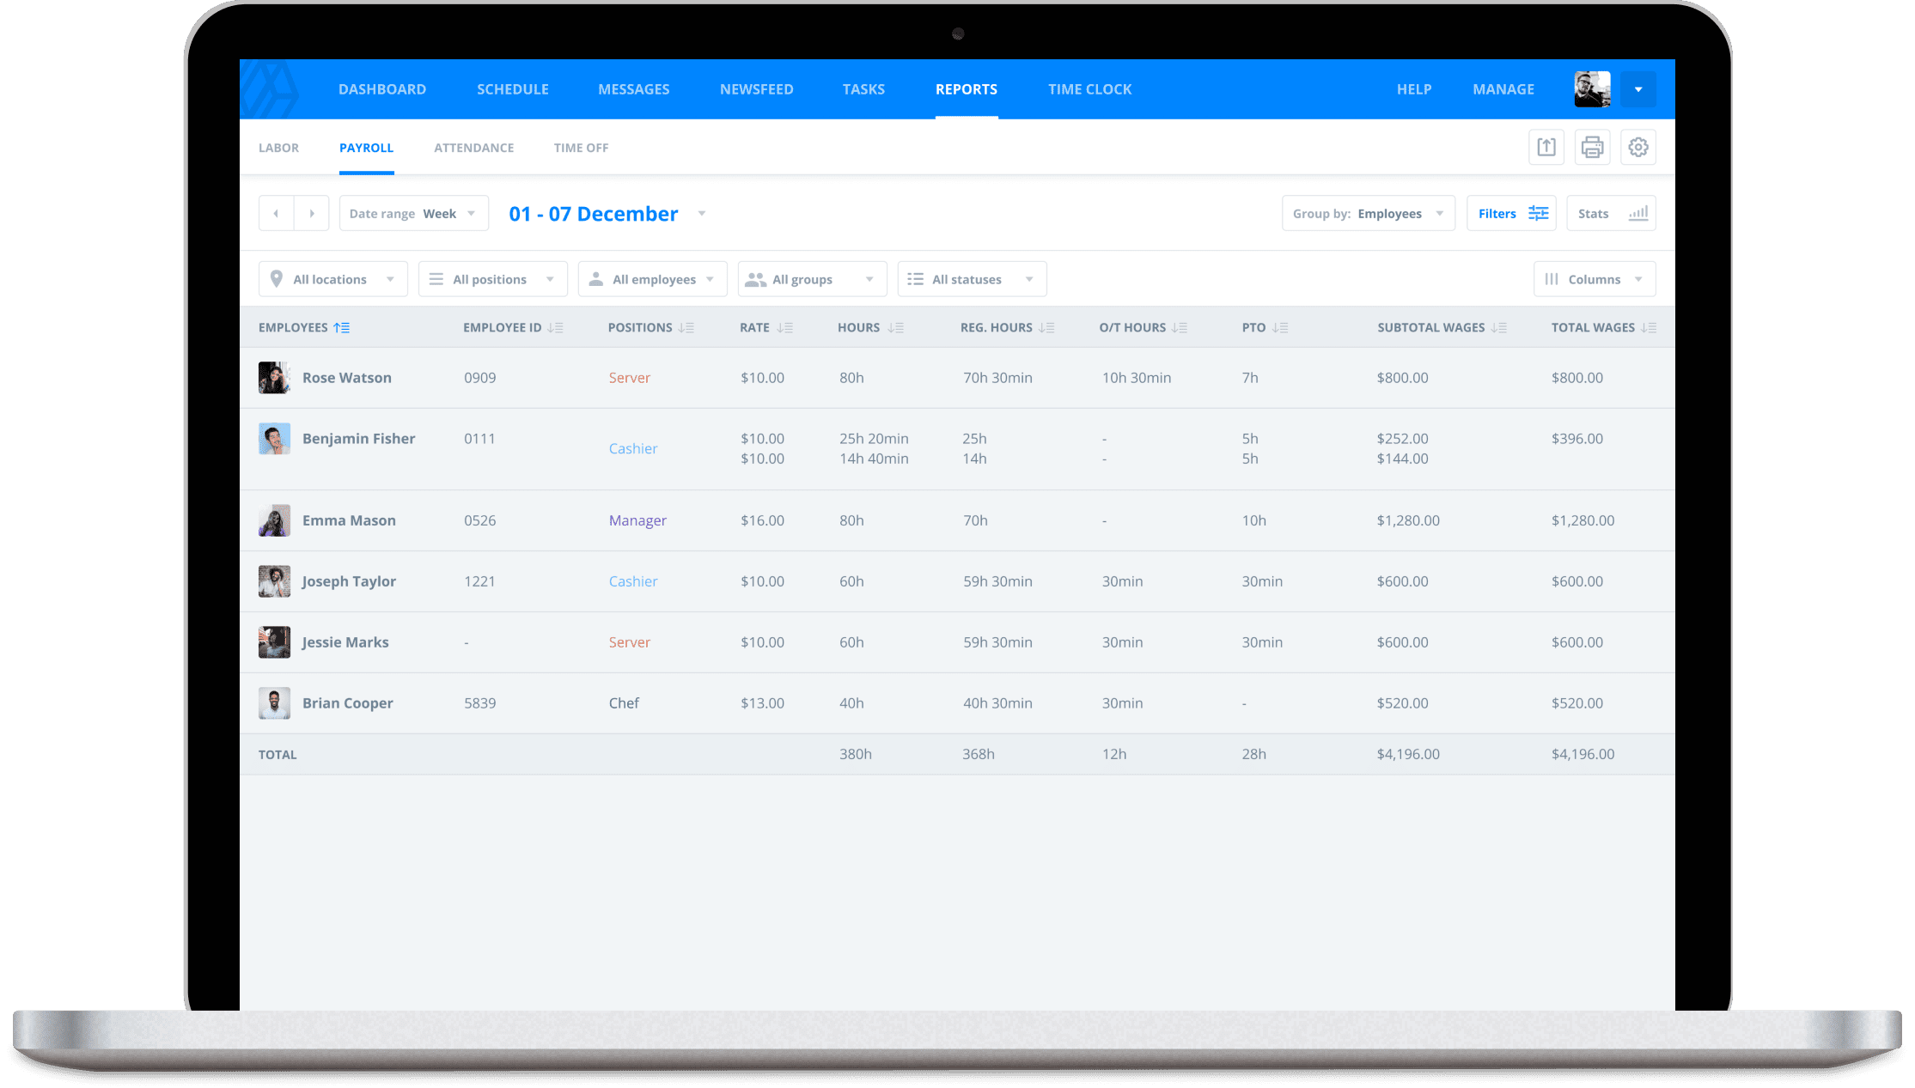
Task: Switch to the Attendance tab
Action: point(473,147)
